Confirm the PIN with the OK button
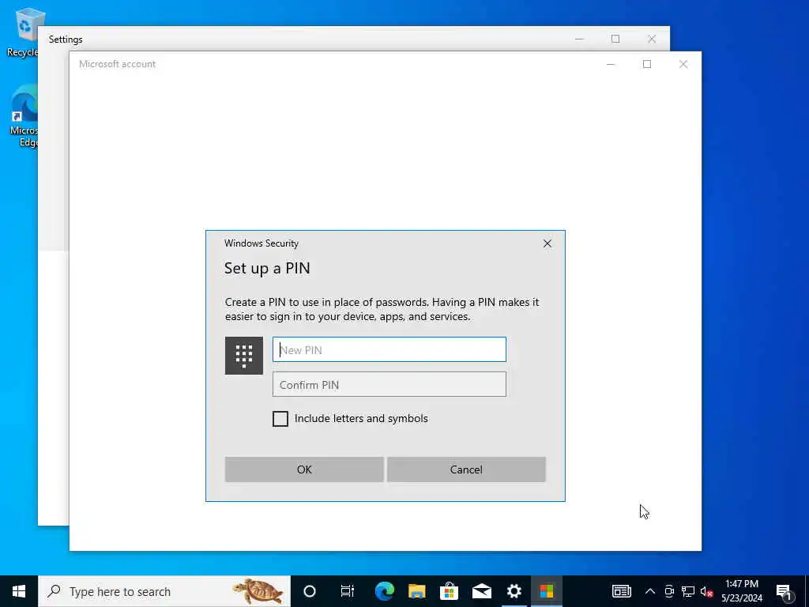Image resolution: width=809 pixels, height=607 pixels. (x=304, y=469)
